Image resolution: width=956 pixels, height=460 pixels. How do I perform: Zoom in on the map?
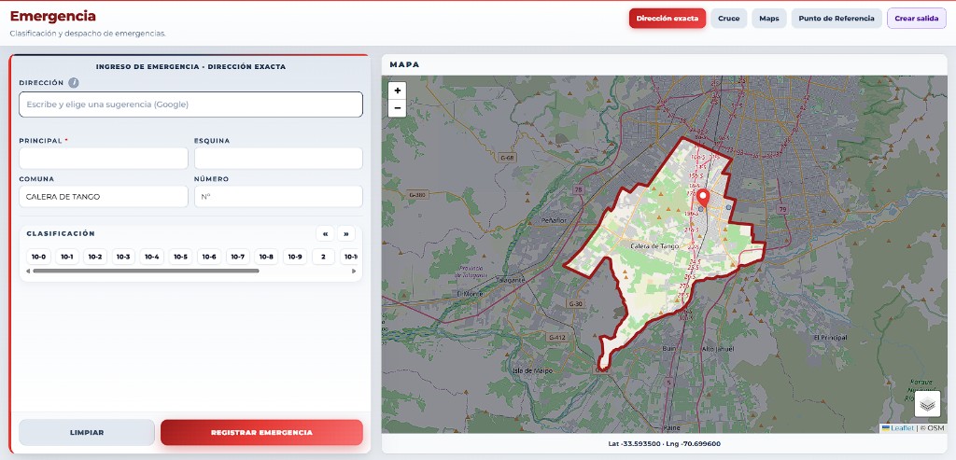(x=398, y=91)
